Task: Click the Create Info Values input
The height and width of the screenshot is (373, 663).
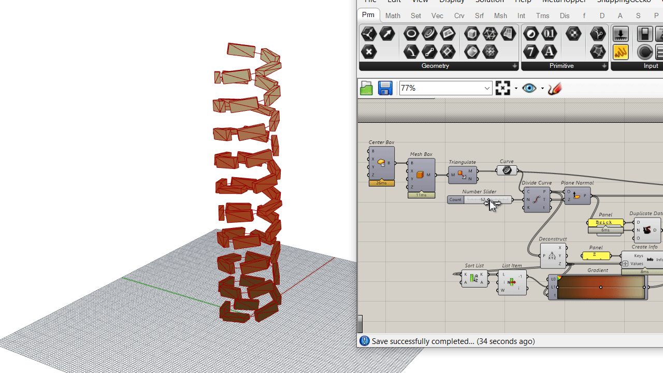Action: (636, 264)
